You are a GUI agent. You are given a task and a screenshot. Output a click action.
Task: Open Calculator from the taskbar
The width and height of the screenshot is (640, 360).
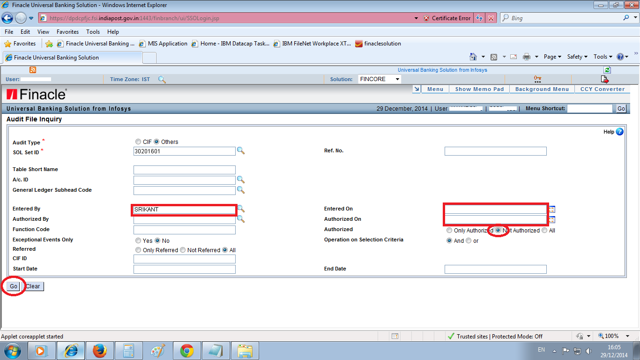click(x=128, y=350)
